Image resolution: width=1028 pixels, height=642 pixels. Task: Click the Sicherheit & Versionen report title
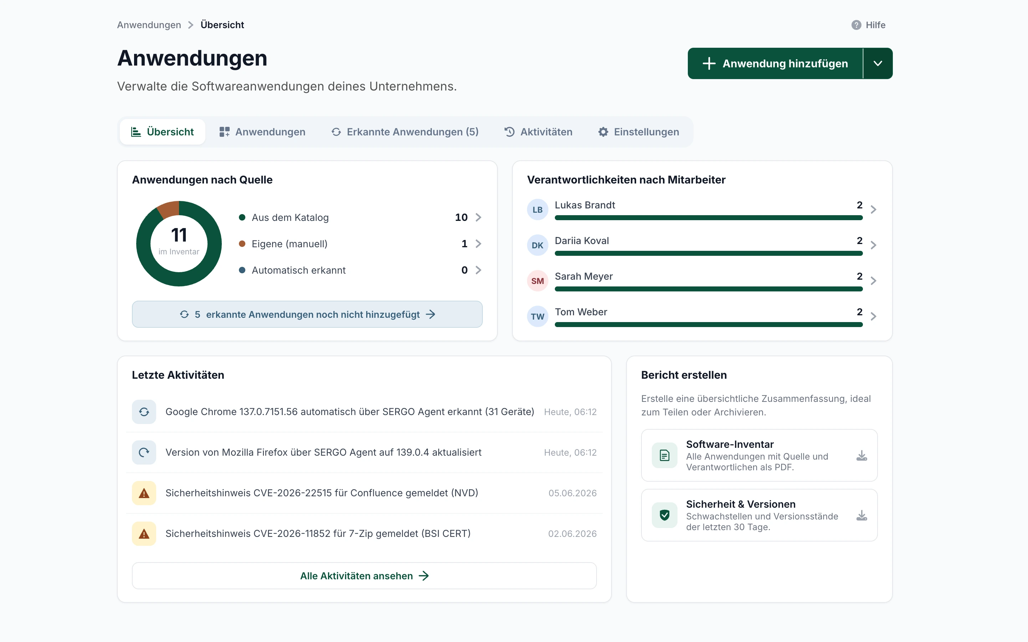click(741, 504)
